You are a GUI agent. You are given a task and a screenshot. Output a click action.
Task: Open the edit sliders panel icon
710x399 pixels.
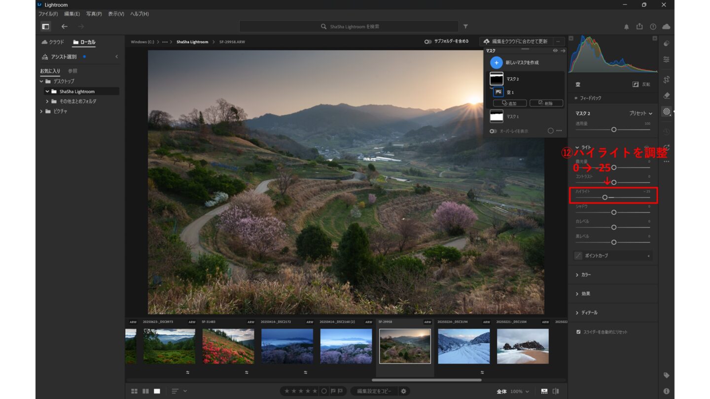667,60
